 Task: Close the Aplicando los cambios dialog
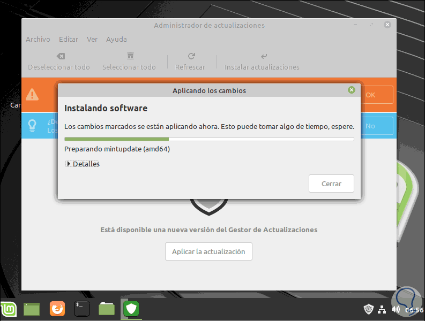352,90
